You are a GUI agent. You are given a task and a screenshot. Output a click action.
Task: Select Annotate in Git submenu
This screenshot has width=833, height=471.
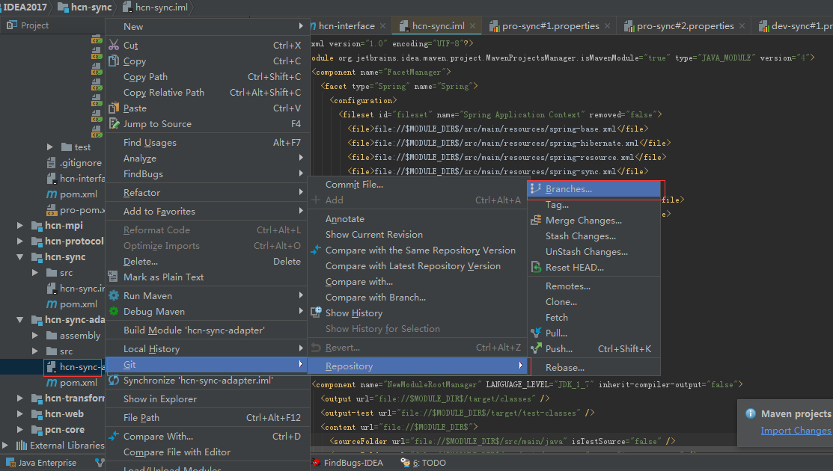point(416,218)
